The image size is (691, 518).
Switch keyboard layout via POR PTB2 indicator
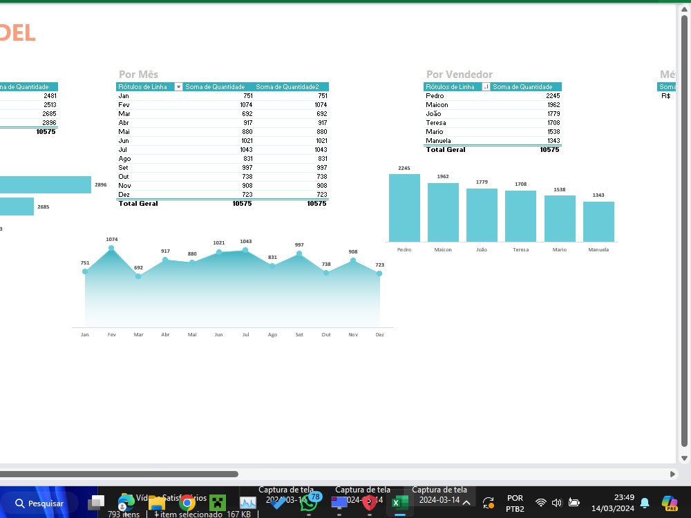click(515, 502)
